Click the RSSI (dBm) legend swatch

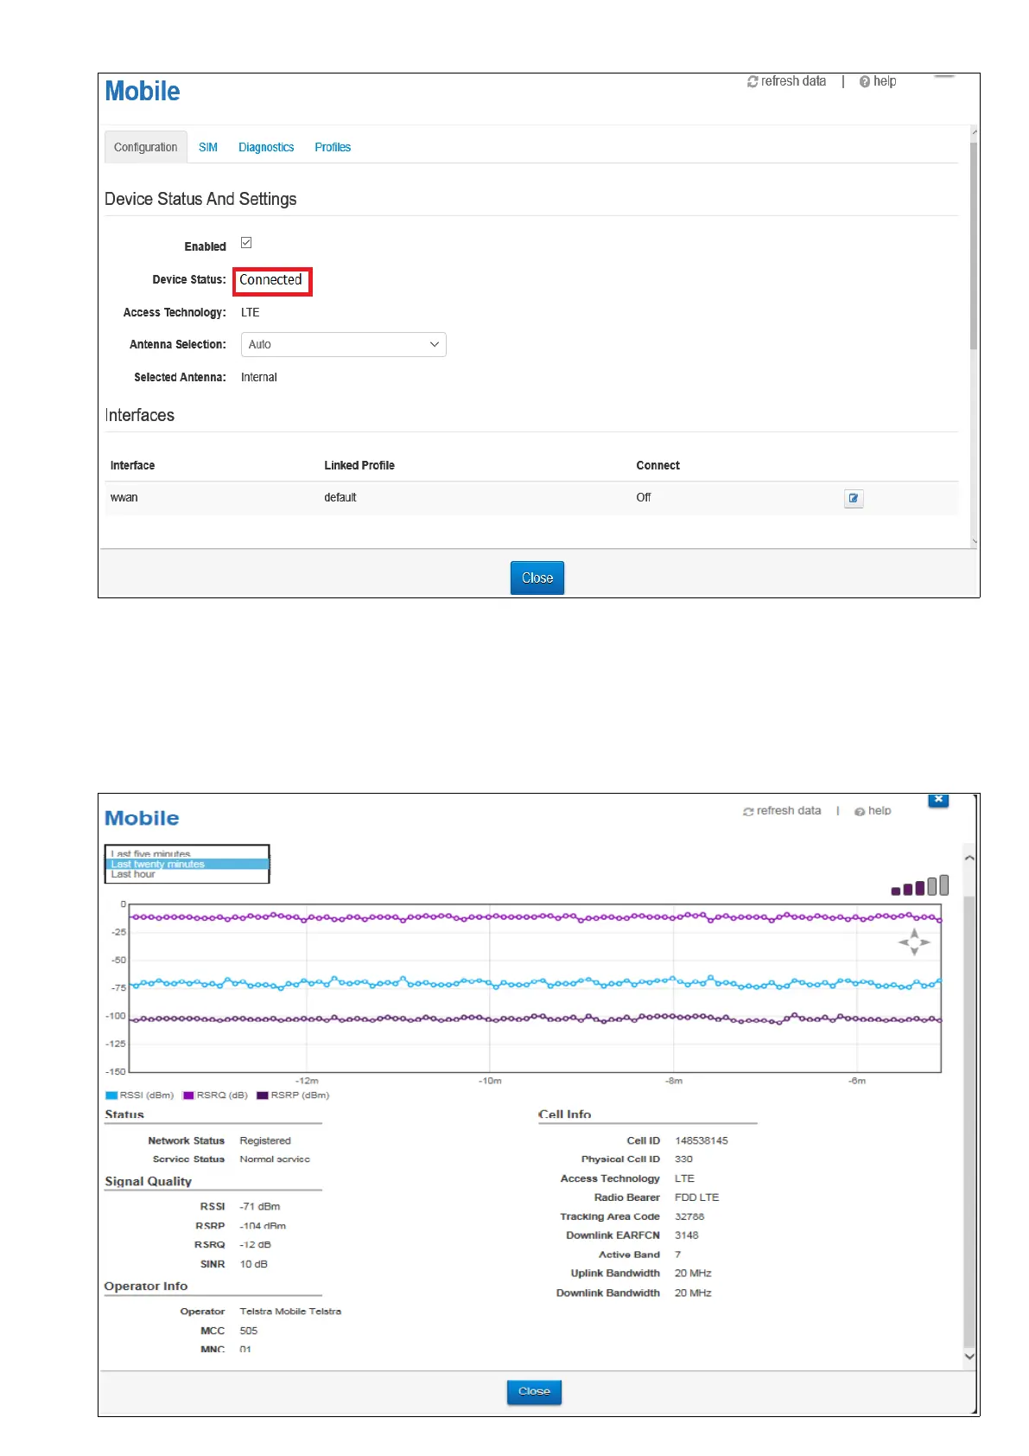point(111,1095)
